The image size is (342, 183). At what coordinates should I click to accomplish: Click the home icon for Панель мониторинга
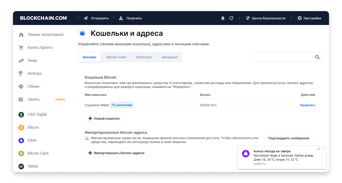[x=21, y=35]
